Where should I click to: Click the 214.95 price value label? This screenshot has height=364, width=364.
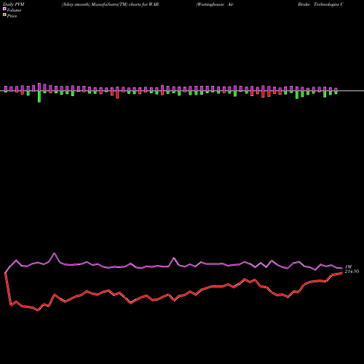coord(352,272)
